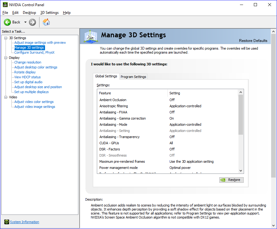The image size is (277, 229).
Task: Click the System Information icon
Action: coord(6,222)
